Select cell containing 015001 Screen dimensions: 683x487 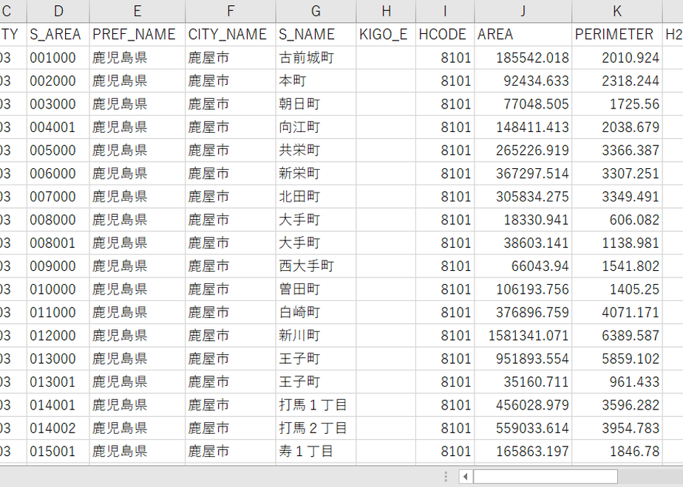(x=58, y=452)
